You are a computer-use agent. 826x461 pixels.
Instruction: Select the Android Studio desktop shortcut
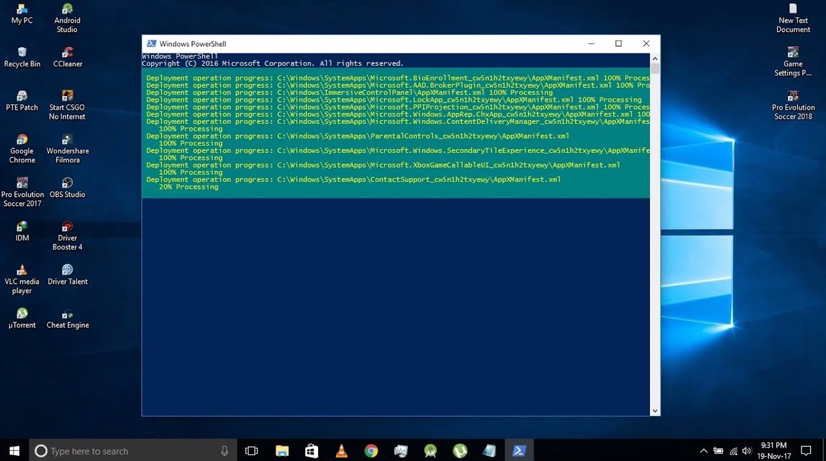67,10
